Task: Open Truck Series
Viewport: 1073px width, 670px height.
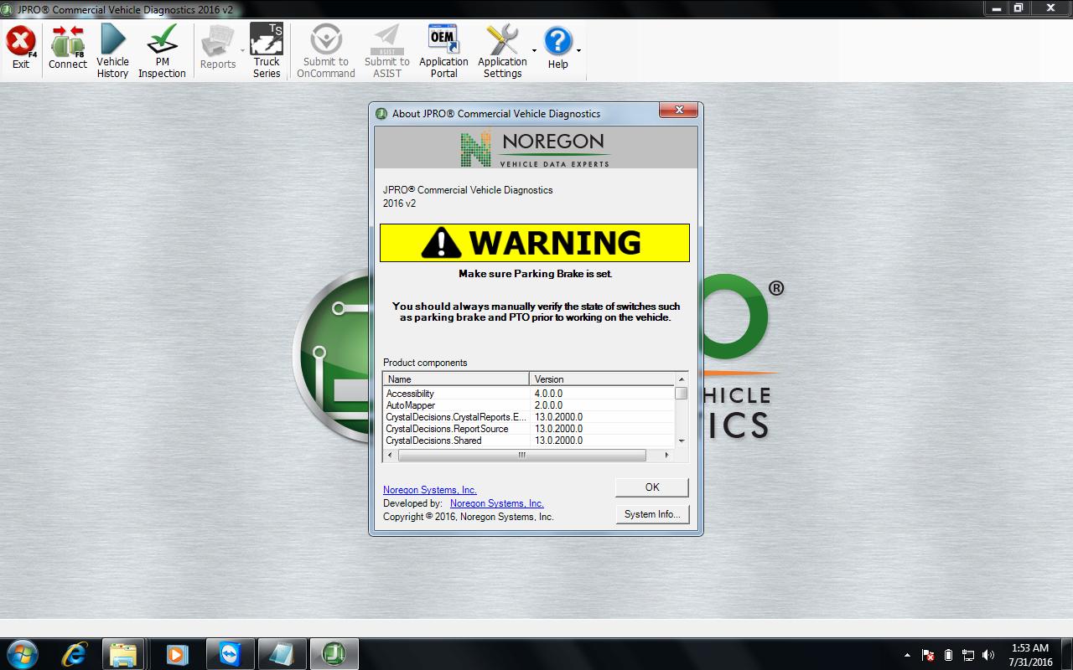Action: 267,51
